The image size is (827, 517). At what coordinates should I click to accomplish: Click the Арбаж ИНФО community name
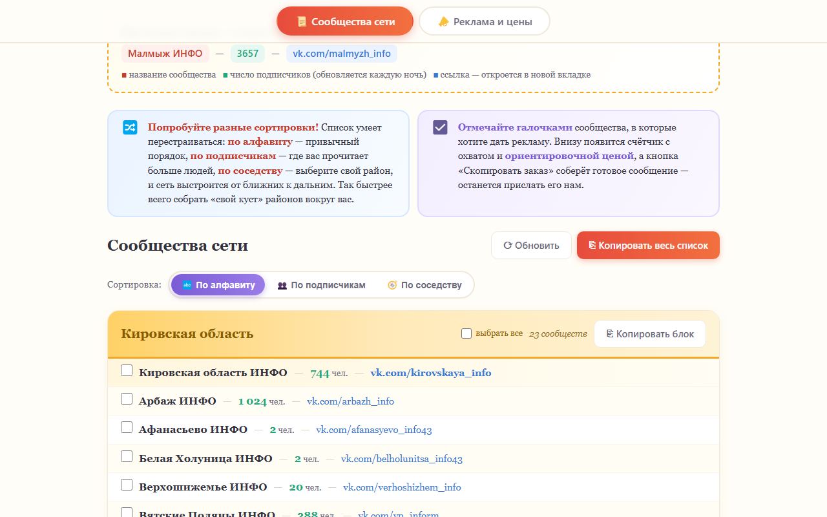[x=178, y=401]
